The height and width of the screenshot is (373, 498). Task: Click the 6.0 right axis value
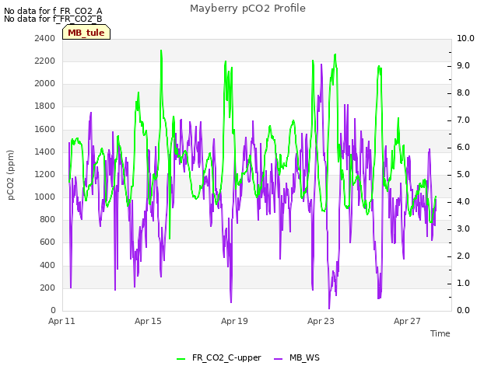[x=463, y=148]
